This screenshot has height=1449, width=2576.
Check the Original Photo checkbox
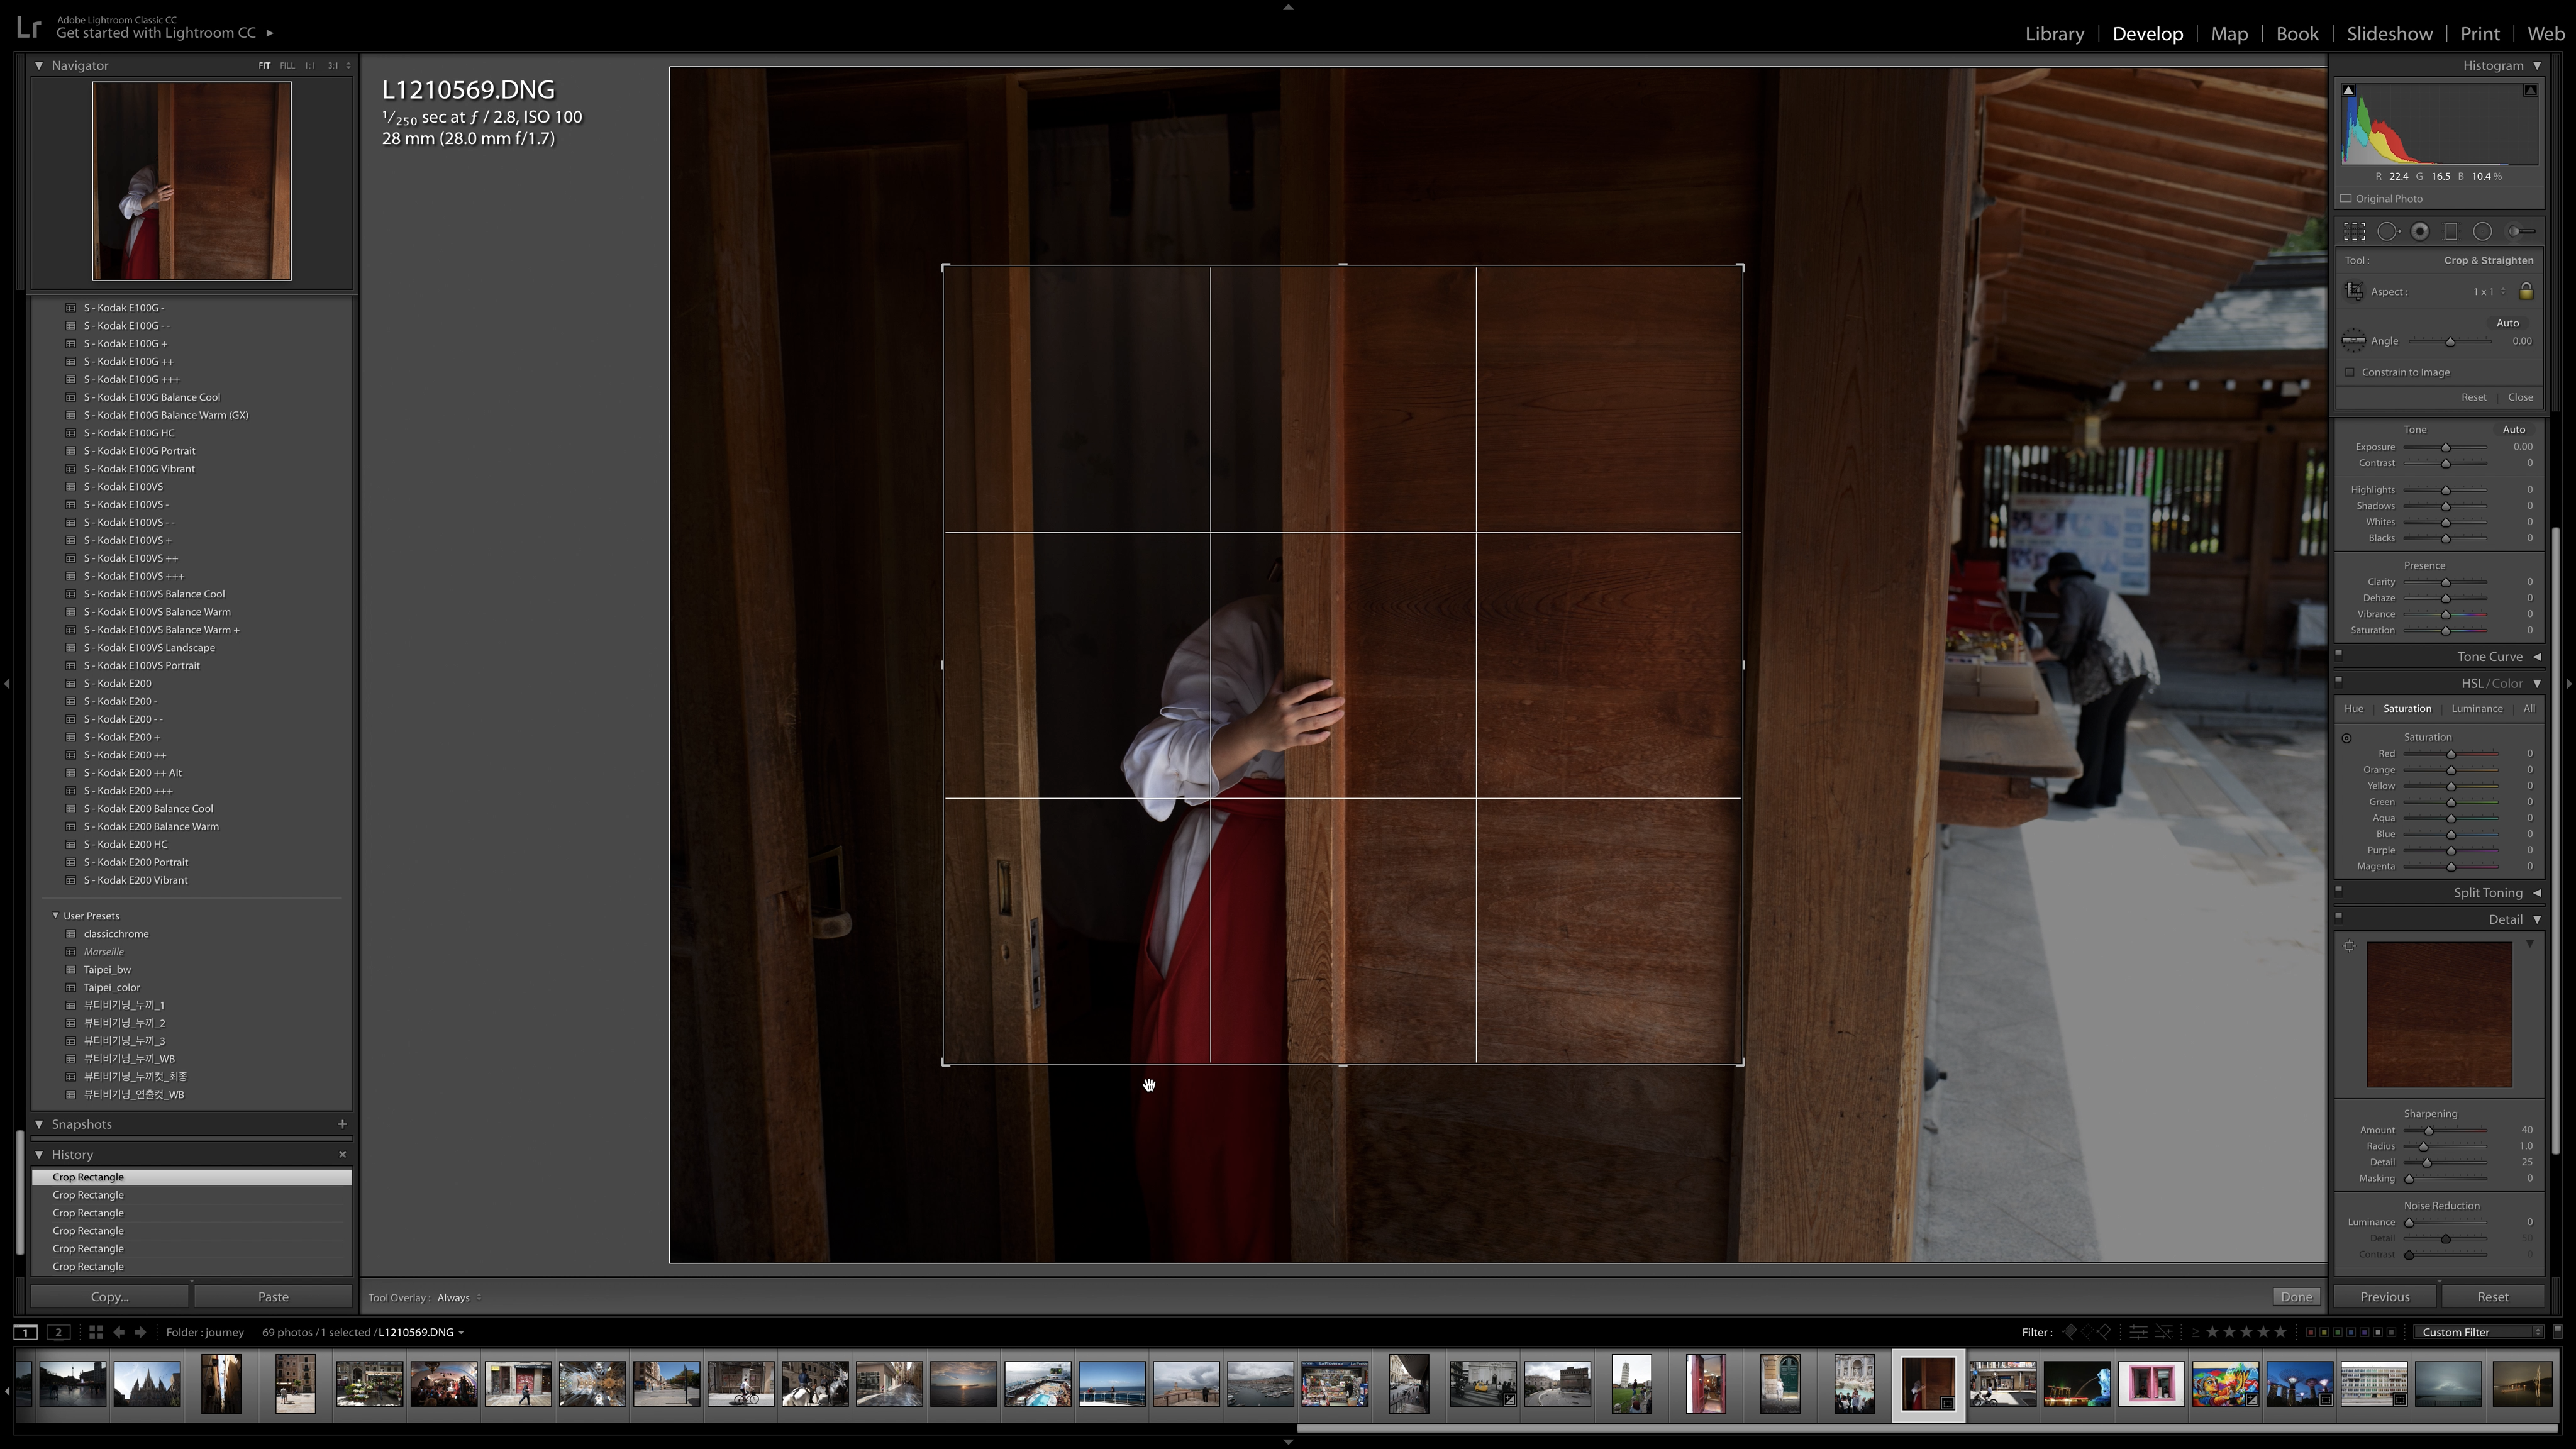[x=2346, y=199]
